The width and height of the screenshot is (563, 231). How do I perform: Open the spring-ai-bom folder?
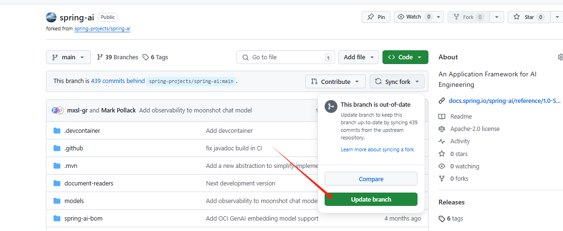point(83,218)
